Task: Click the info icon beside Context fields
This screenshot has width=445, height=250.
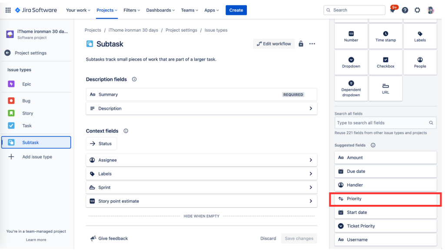Action: point(126,131)
